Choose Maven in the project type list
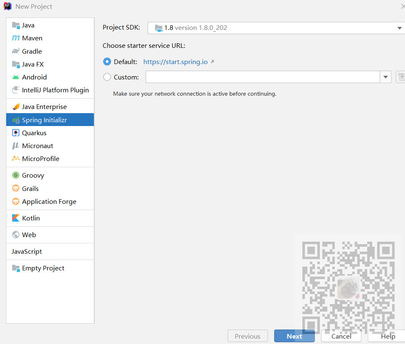405x344 pixels. coord(50,38)
